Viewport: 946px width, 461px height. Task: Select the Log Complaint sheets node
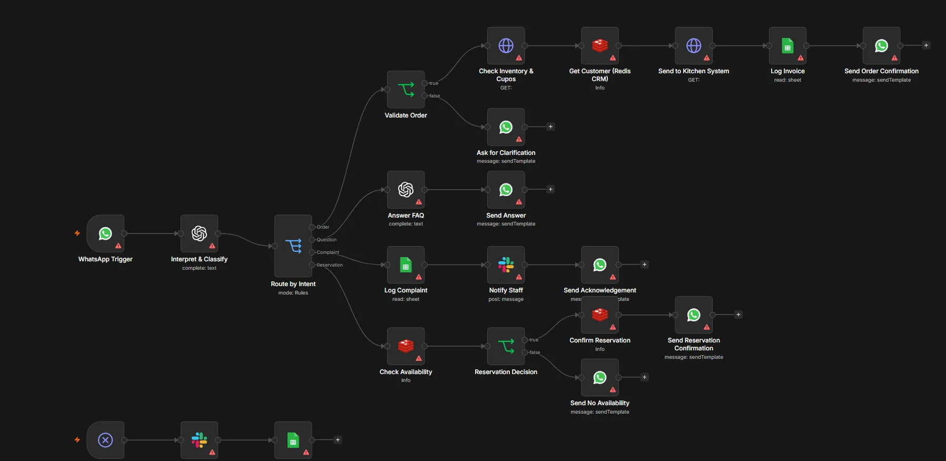coord(406,265)
